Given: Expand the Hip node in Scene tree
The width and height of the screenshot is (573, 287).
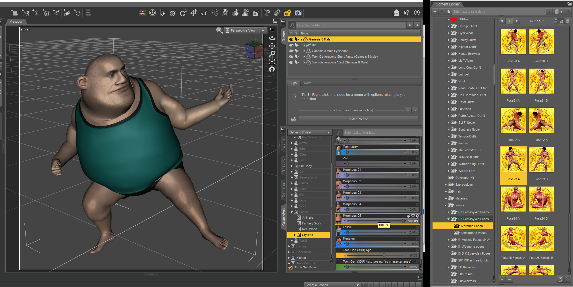Looking at the screenshot, I should pos(304,45).
